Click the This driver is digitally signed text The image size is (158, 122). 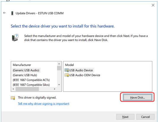[x=37, y=97]
